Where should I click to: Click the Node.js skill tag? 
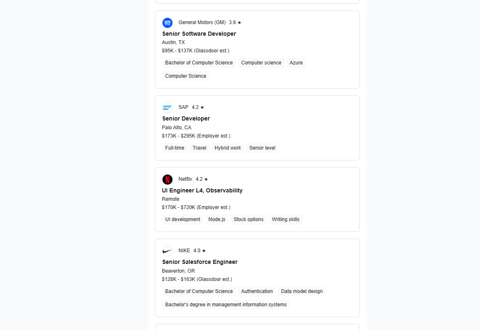pos(217,219)
